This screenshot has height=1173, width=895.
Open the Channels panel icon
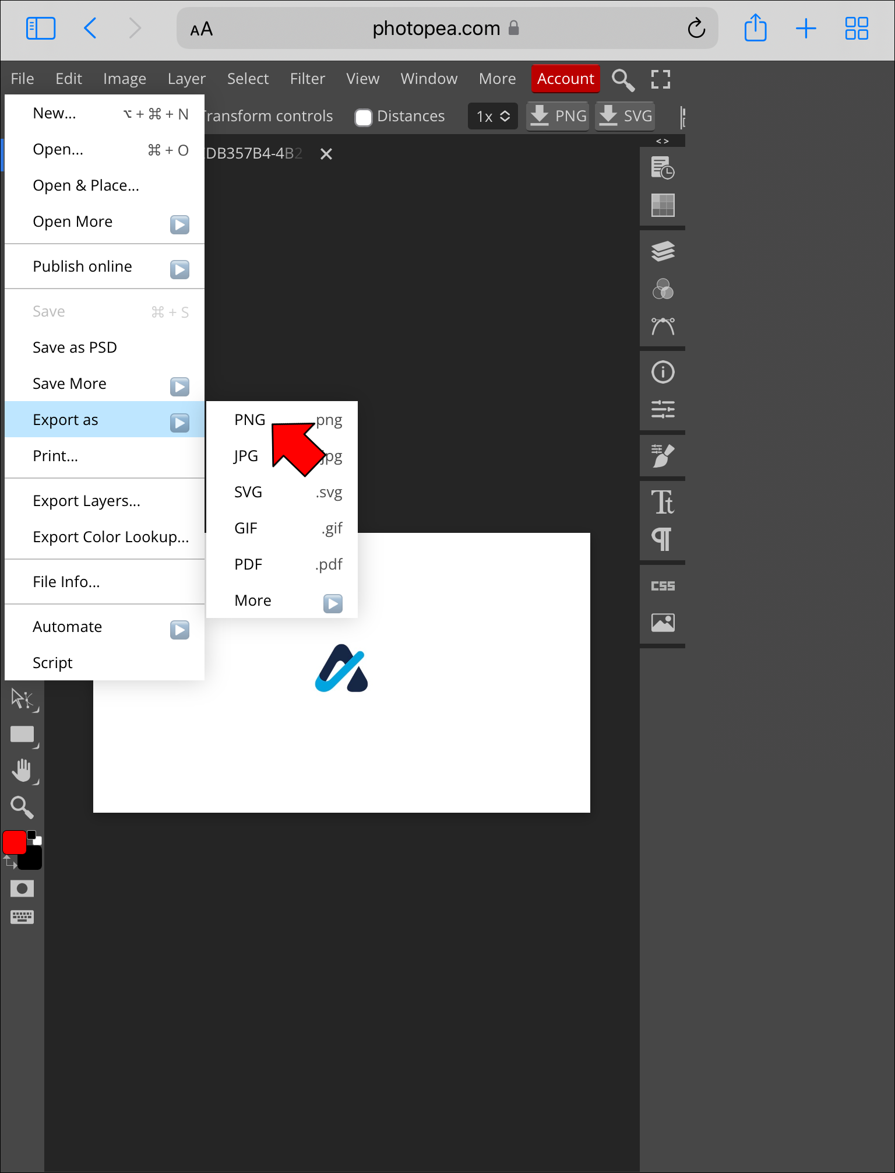tap(663, 289)
